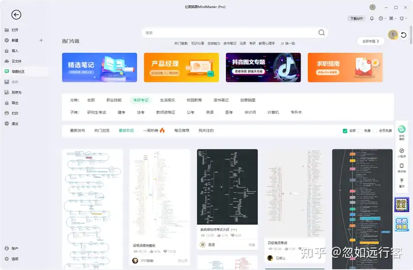Click hot search tag 教育心理学
The height and width of the screenshot is (270, 413).
point(267,43)
